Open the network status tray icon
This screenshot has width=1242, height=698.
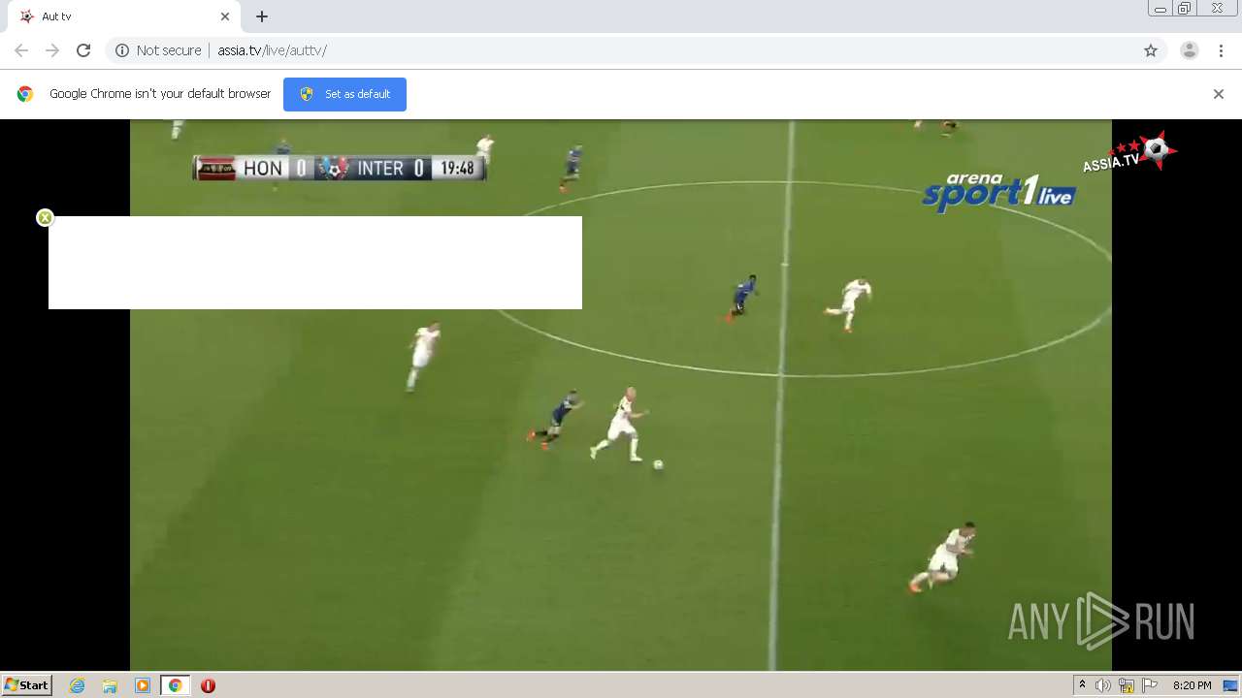[1127, 685]
